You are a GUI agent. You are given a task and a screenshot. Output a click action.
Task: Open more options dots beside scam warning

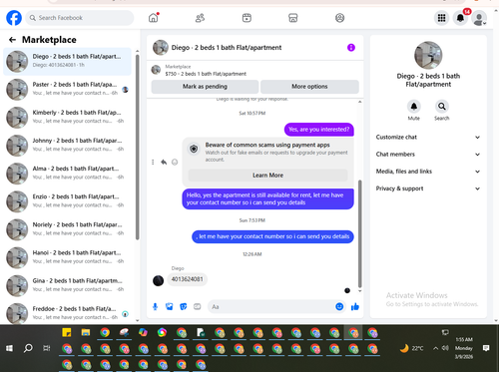(x=153, y=163)
